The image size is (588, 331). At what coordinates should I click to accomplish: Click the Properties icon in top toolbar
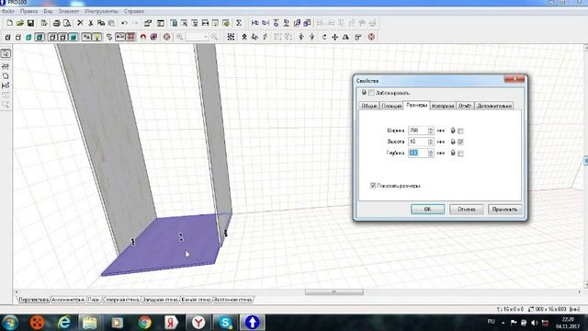[x=148, y=23]
